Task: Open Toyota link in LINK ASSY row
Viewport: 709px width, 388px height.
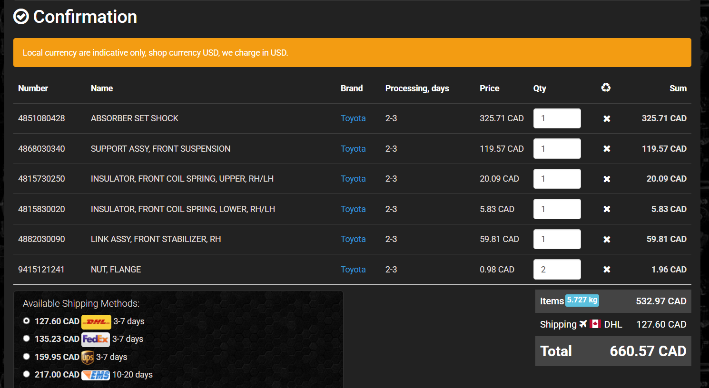Action: [x=353, y=239]
